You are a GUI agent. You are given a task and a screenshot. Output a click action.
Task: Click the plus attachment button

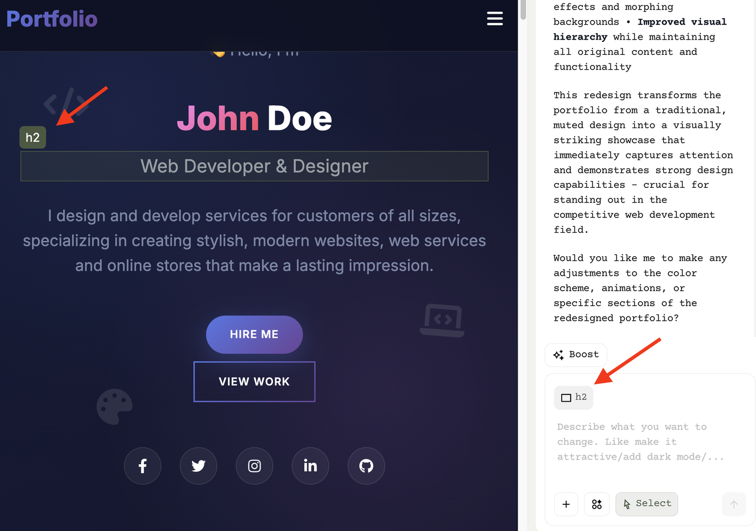(x=566, y=504)
